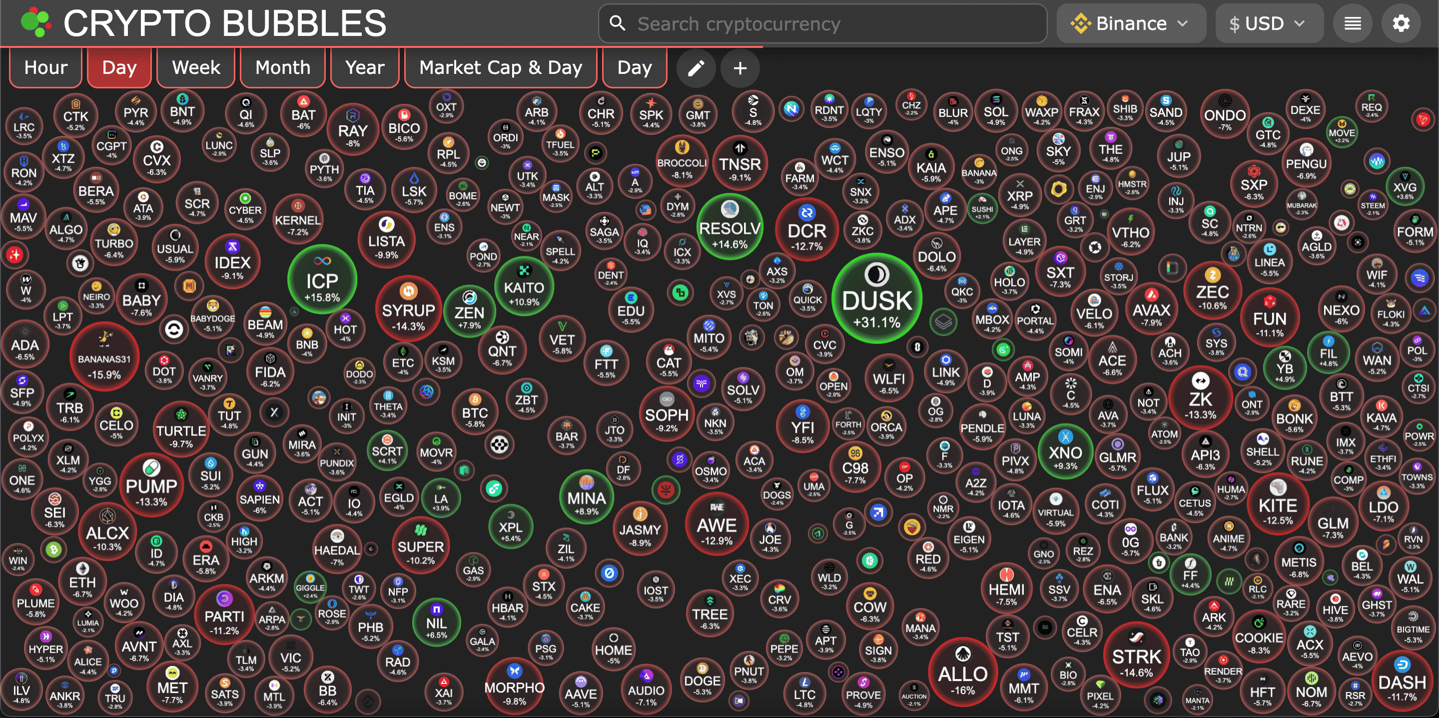
Task: Expand the $ USD currency dropdown
Action: point(1268,23)
